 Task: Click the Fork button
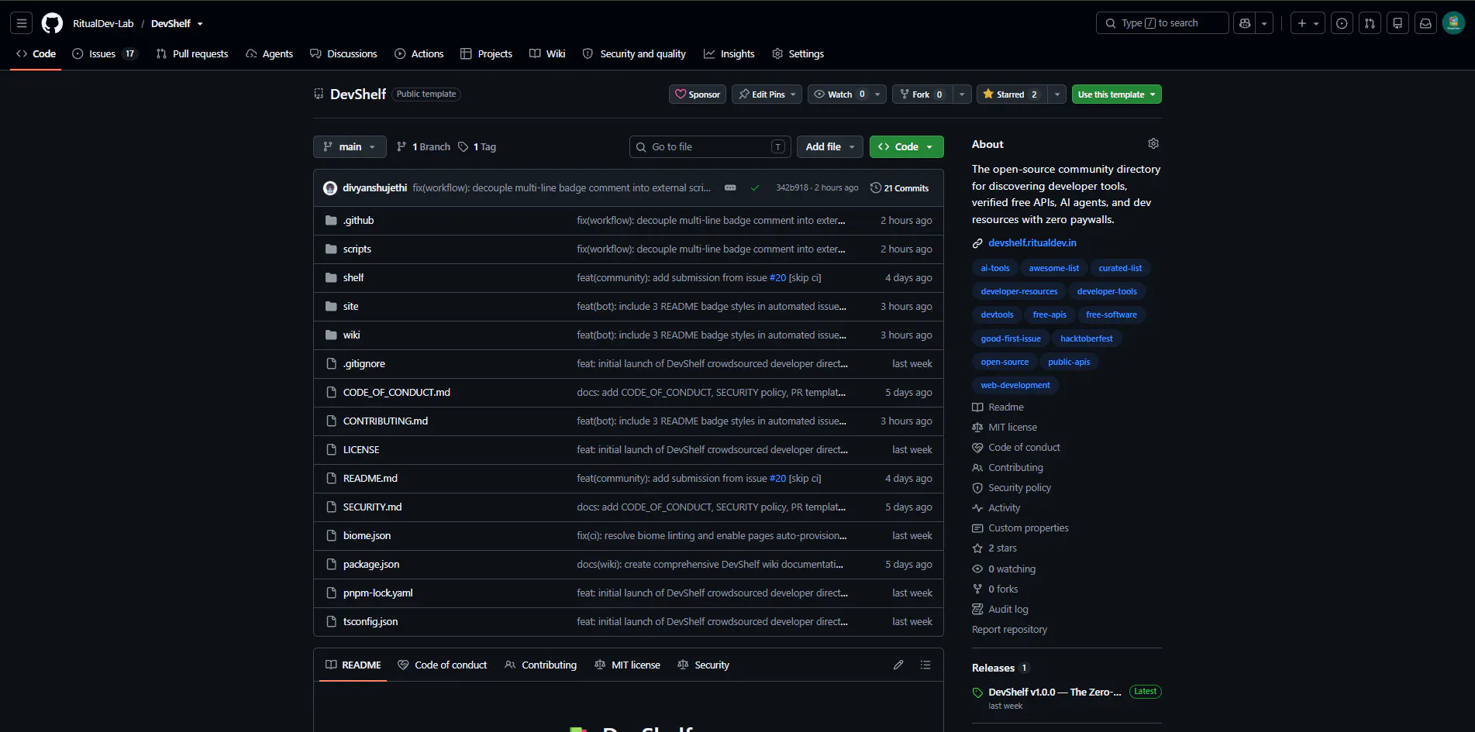(x=922, y=94)
